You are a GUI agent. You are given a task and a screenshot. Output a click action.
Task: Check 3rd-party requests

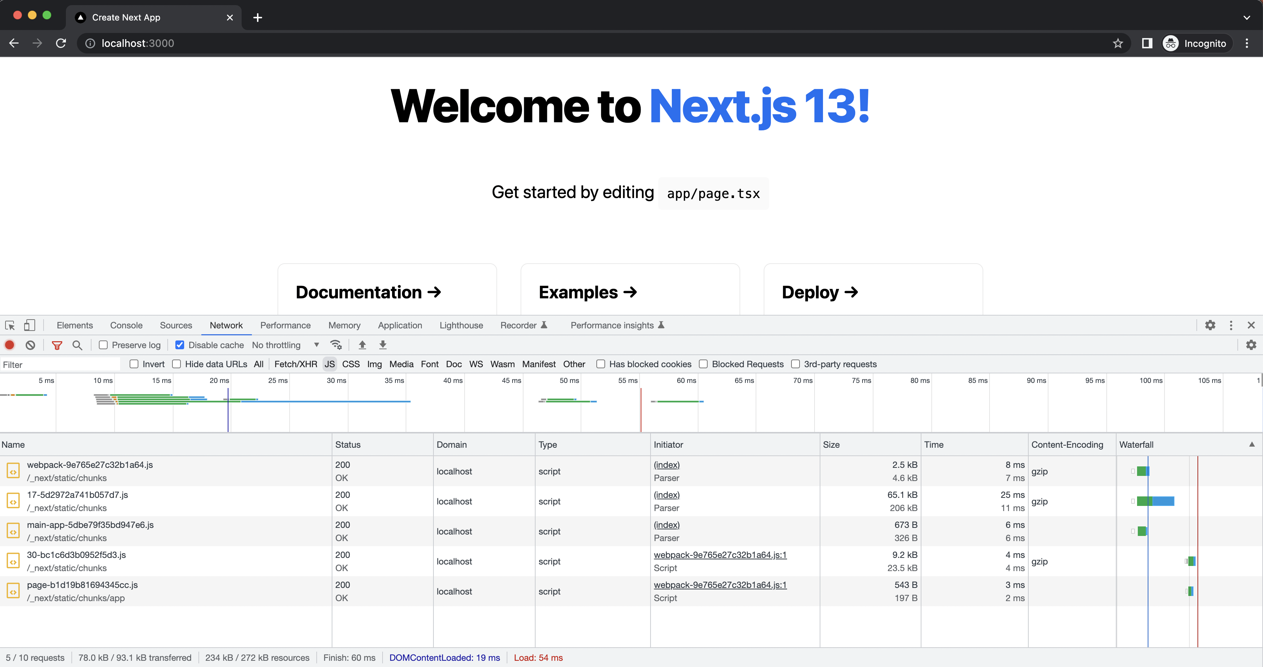[x=795, y=364]
